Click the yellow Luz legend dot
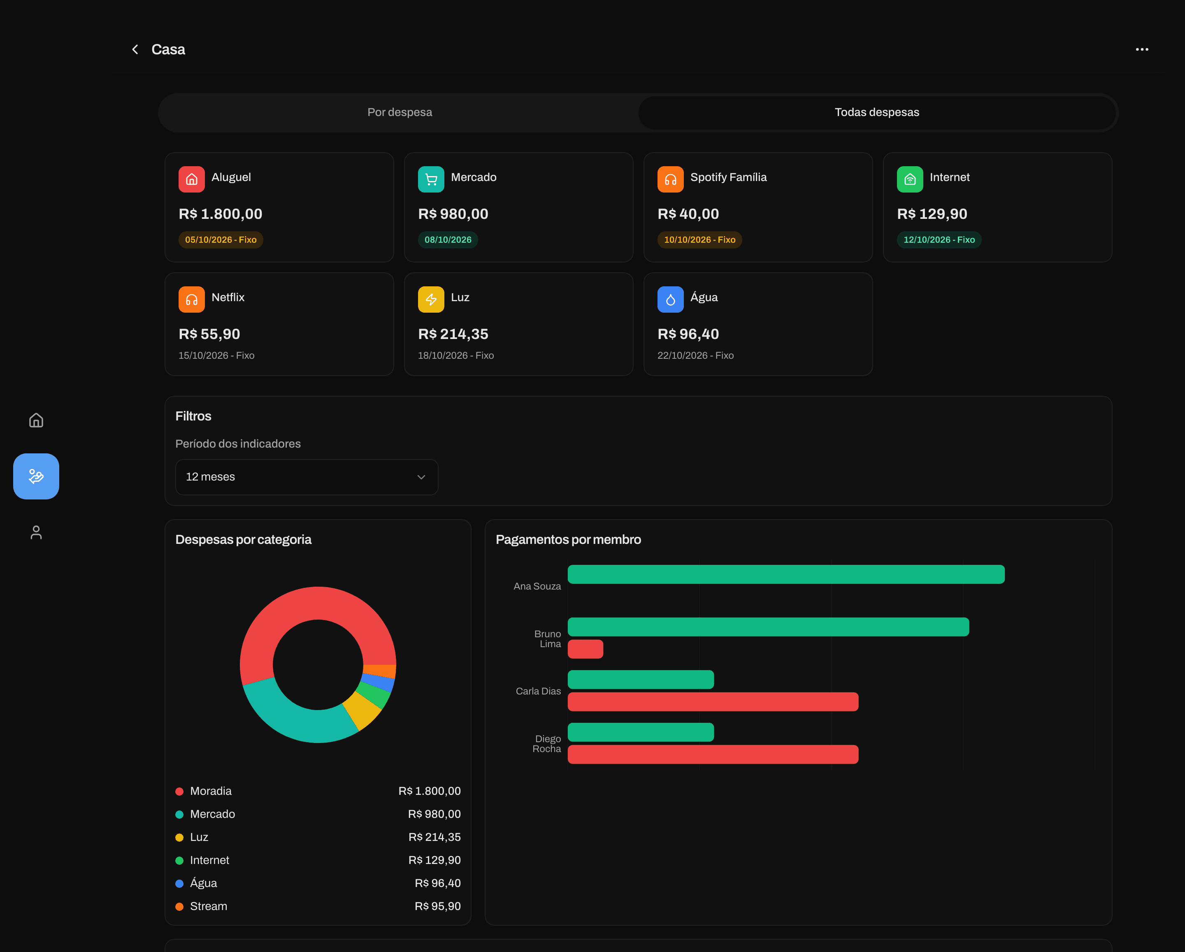This screenshot has height=952, width=1185. [179, 838]
